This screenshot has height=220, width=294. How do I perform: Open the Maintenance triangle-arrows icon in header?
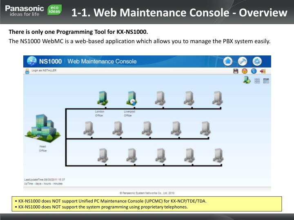pos(257,61)
